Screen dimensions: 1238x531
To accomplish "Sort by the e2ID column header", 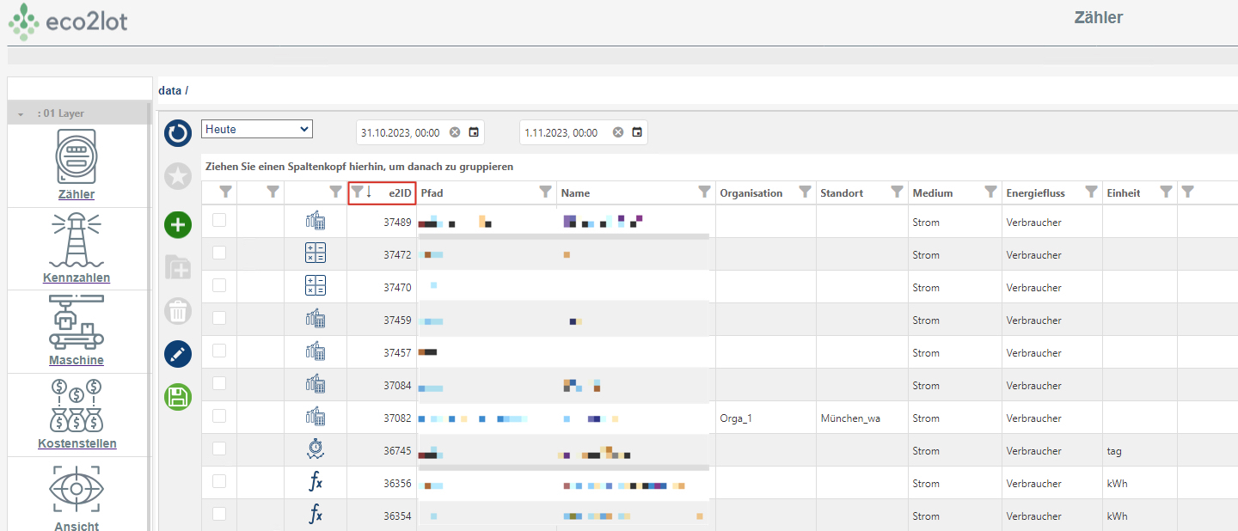I will point(400,193).
